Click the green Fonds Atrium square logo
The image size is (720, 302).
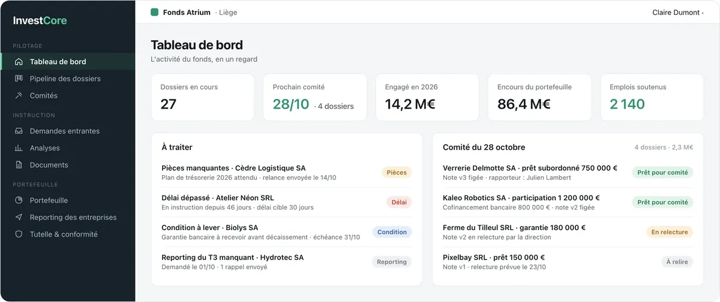pos(154,12)
